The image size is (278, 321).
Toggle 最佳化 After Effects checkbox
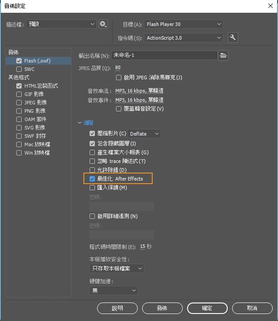coord(92,179)
